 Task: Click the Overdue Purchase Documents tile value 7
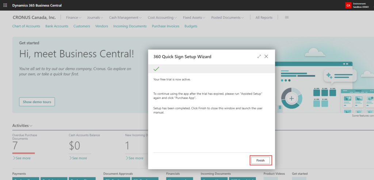(x=15, y=146)
